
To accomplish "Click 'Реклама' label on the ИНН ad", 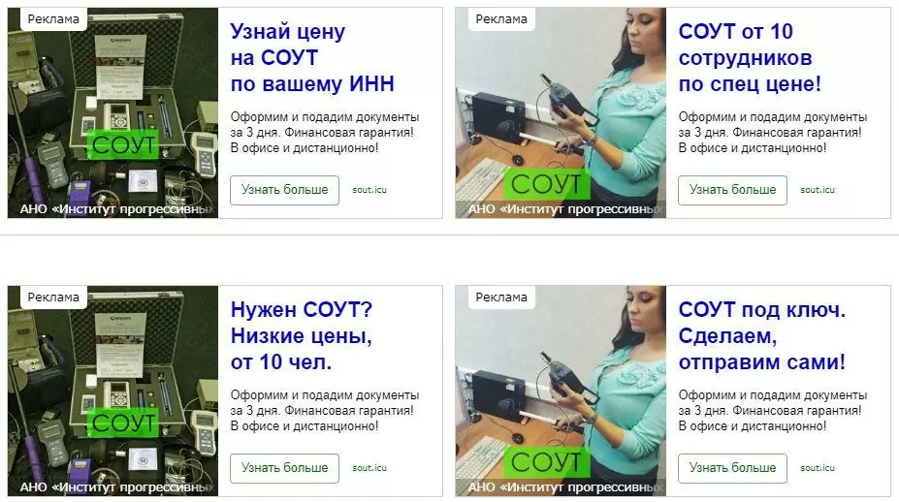I will click(x=53, y=19).
